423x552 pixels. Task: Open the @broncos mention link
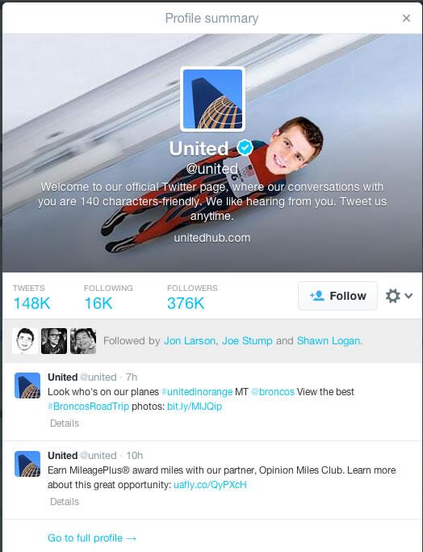click(273, 392)
